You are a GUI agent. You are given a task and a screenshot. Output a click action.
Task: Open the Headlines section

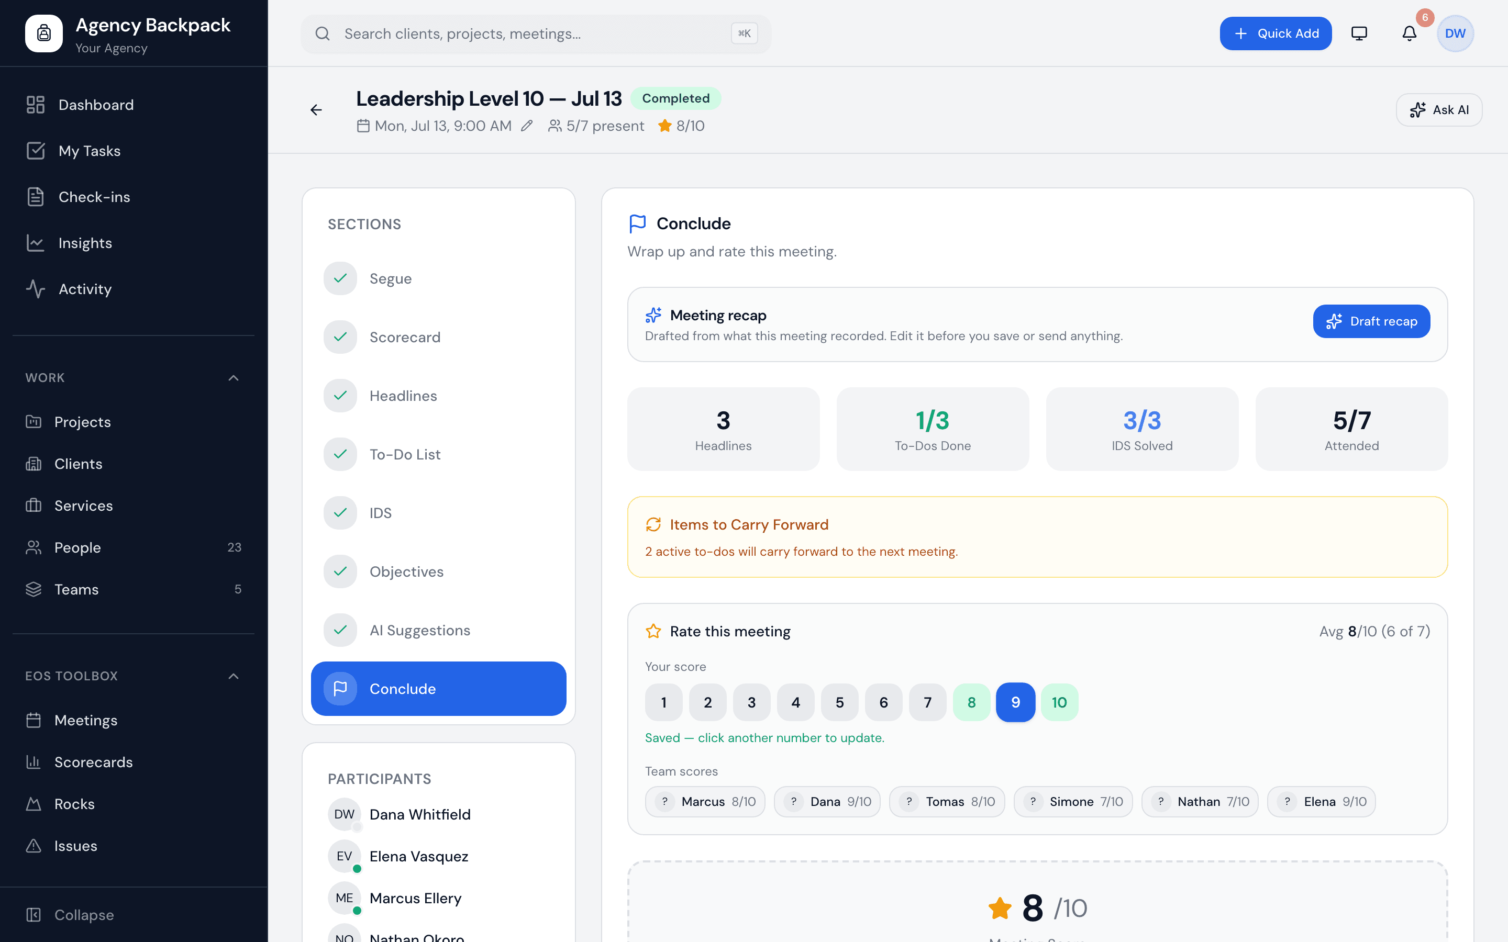click(x=439, y=396)
